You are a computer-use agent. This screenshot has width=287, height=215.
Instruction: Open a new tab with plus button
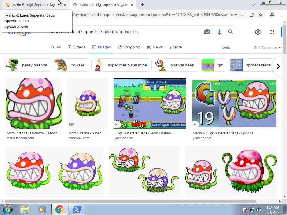(143, 5)
